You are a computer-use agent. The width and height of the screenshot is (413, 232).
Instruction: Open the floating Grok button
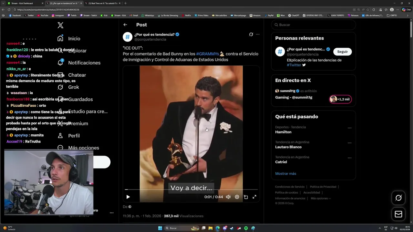tap(398, 198)
